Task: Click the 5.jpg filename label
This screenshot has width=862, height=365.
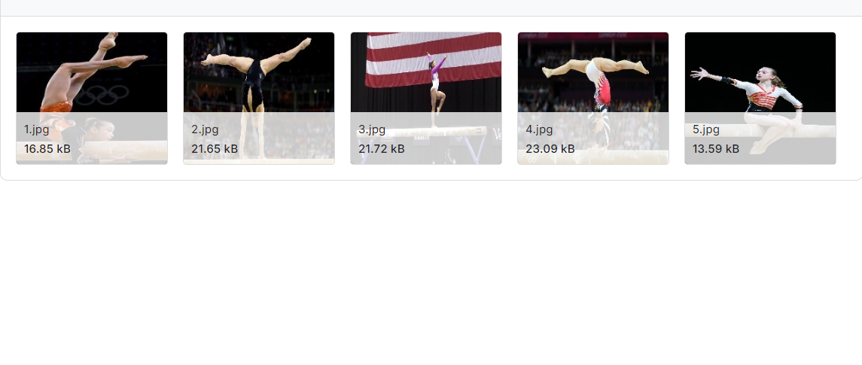Action: pos(706,130)
